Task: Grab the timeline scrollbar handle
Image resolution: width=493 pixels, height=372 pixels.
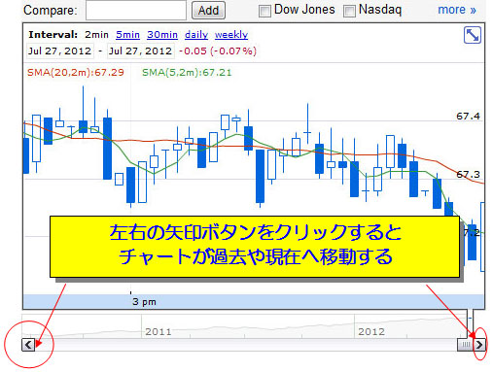Action: coord(465,345)
